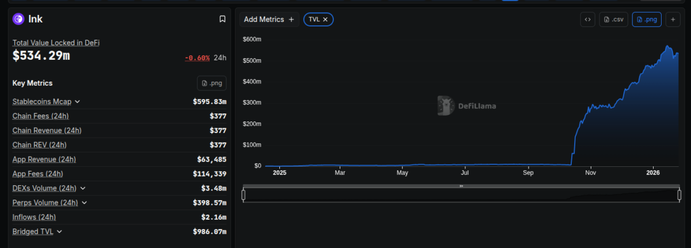
Task: Export the chart as .png
Action: pos(647,20)
